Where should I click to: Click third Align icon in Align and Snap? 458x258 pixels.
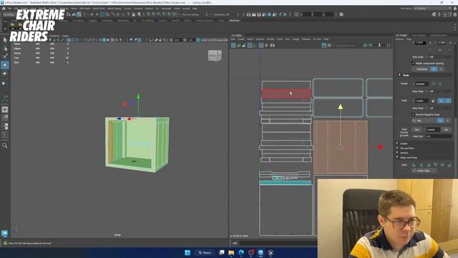pos(428,165)
